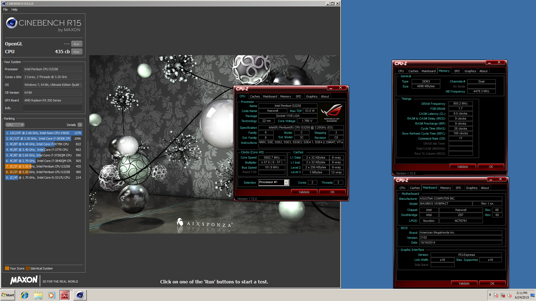Click Validate in CPU-Z Memory window

[463, 167]
